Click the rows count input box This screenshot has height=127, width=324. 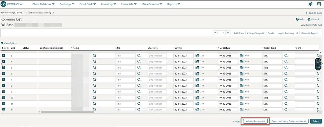[222, 33]
